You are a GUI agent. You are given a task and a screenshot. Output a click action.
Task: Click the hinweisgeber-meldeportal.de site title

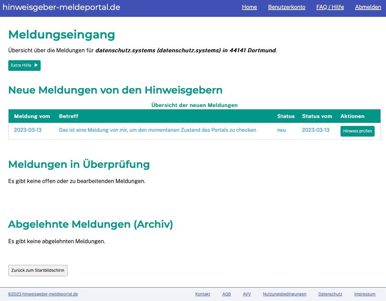(61, 7)
